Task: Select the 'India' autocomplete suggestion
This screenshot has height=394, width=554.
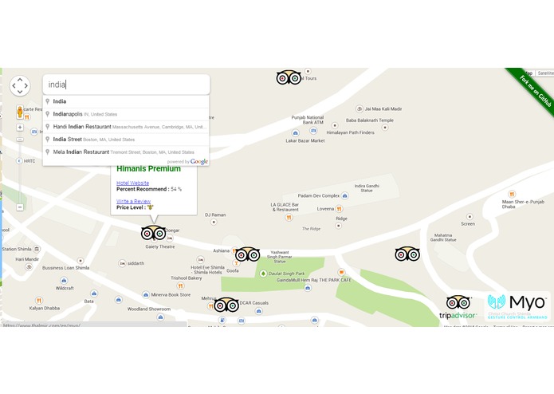Action: [126, 101]
